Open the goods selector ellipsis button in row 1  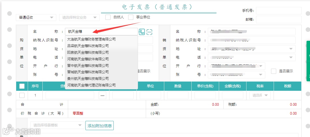102,95
